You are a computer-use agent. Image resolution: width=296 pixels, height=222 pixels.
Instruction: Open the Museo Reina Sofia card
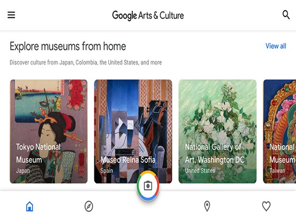(133, 131)
